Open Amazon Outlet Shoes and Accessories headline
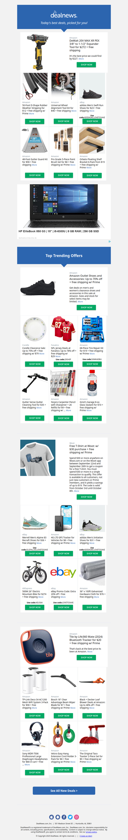The image size is (128, 840). 86,279
